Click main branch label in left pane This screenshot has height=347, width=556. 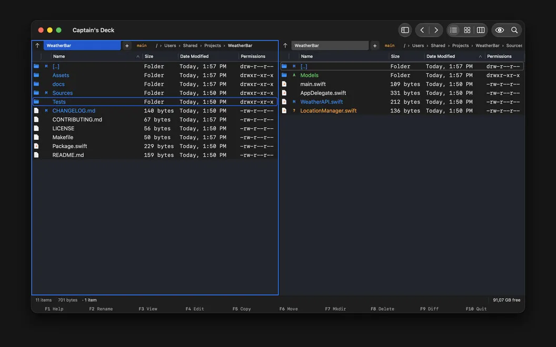[142, 45]
